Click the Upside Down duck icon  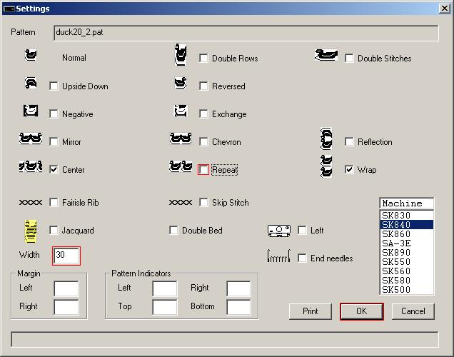pos(31,84)
